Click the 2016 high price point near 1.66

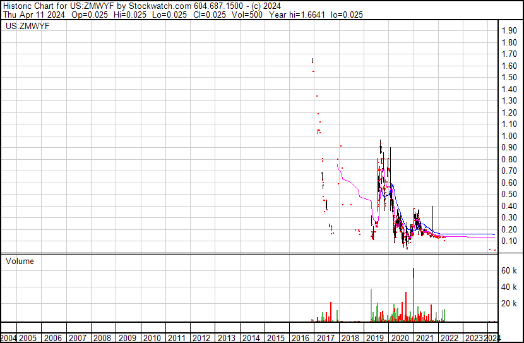tap(312, 61)
